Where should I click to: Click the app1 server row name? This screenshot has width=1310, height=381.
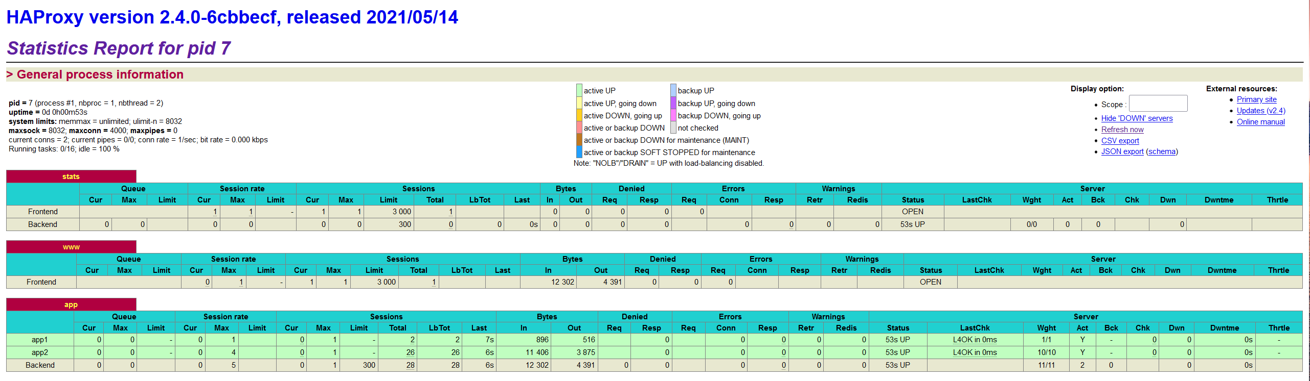click(x=40, y=340)
